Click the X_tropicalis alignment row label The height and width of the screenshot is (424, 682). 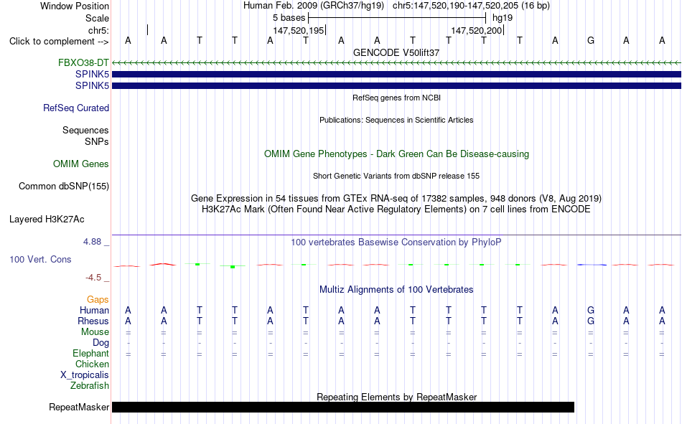(x=85, y=375)
